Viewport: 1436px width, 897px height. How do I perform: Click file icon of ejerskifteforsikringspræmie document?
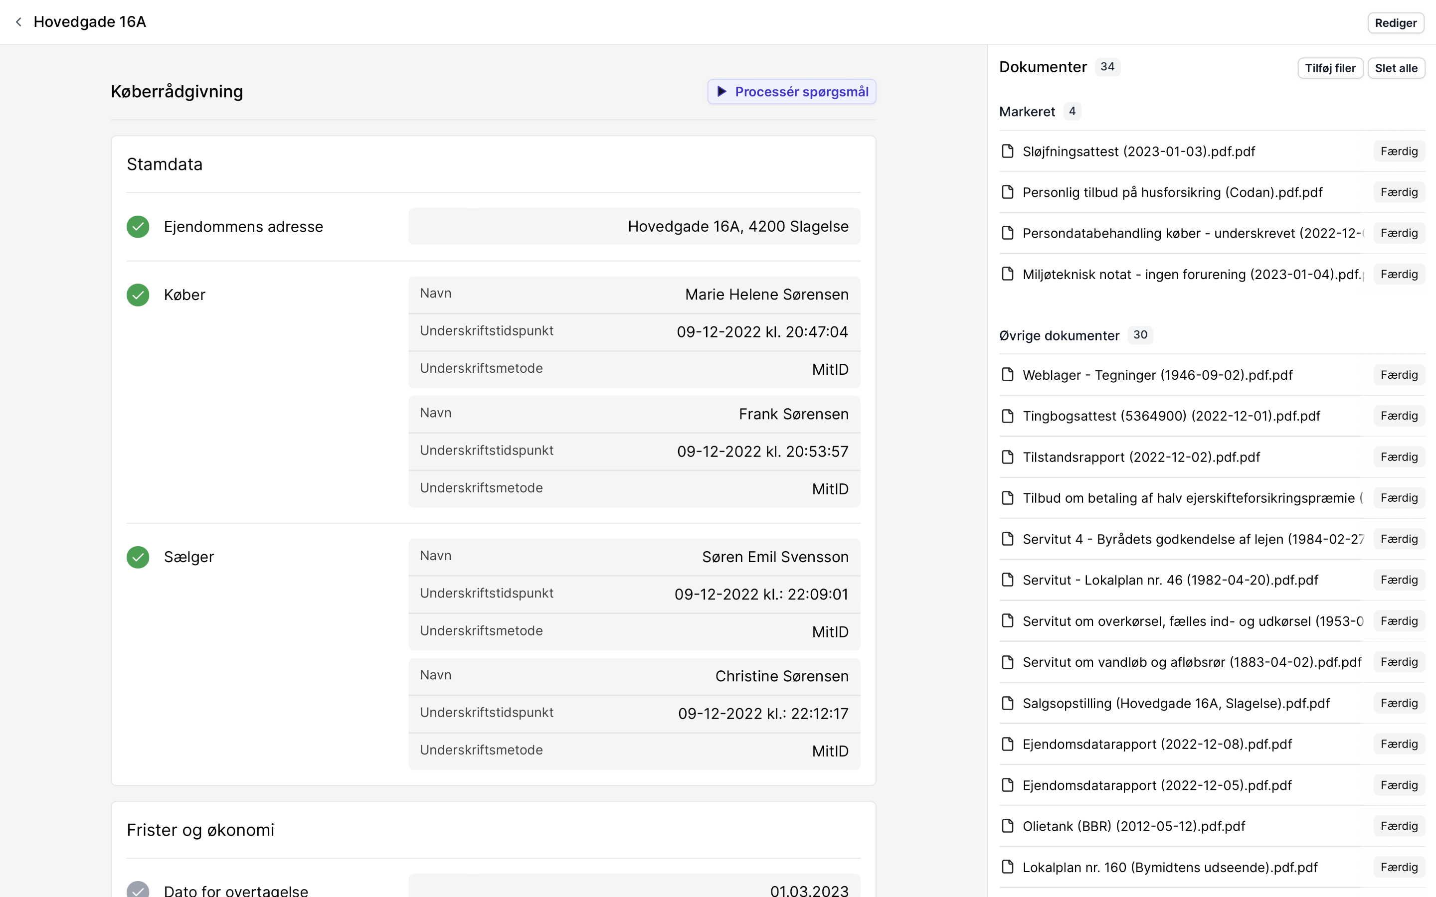(1007, 498)
